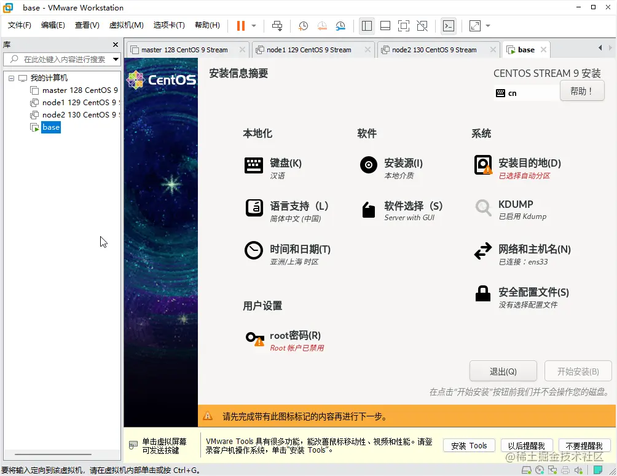Take a snapshot of this virtual machine
Viewport: 617px width, 476px height.
(x=303, y=26)
